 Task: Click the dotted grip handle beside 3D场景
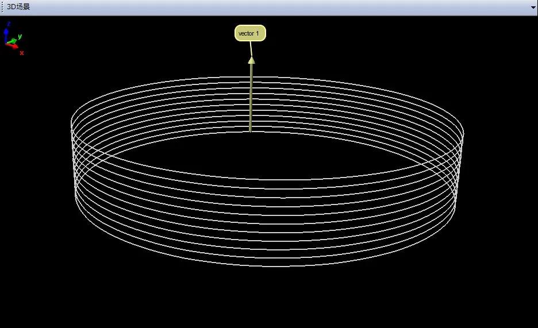click(2, 7)
